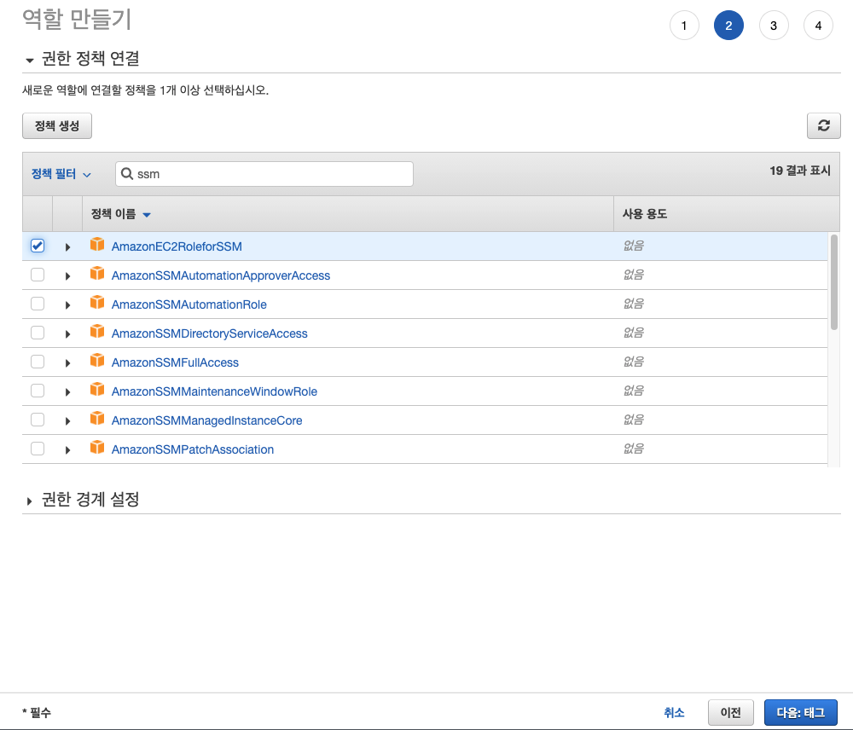Image resolution: width=853 pixels, height=730 pixels.
Task: Select the AmazonSSMAutomationRole checkbox
Action: click(38, 304)
